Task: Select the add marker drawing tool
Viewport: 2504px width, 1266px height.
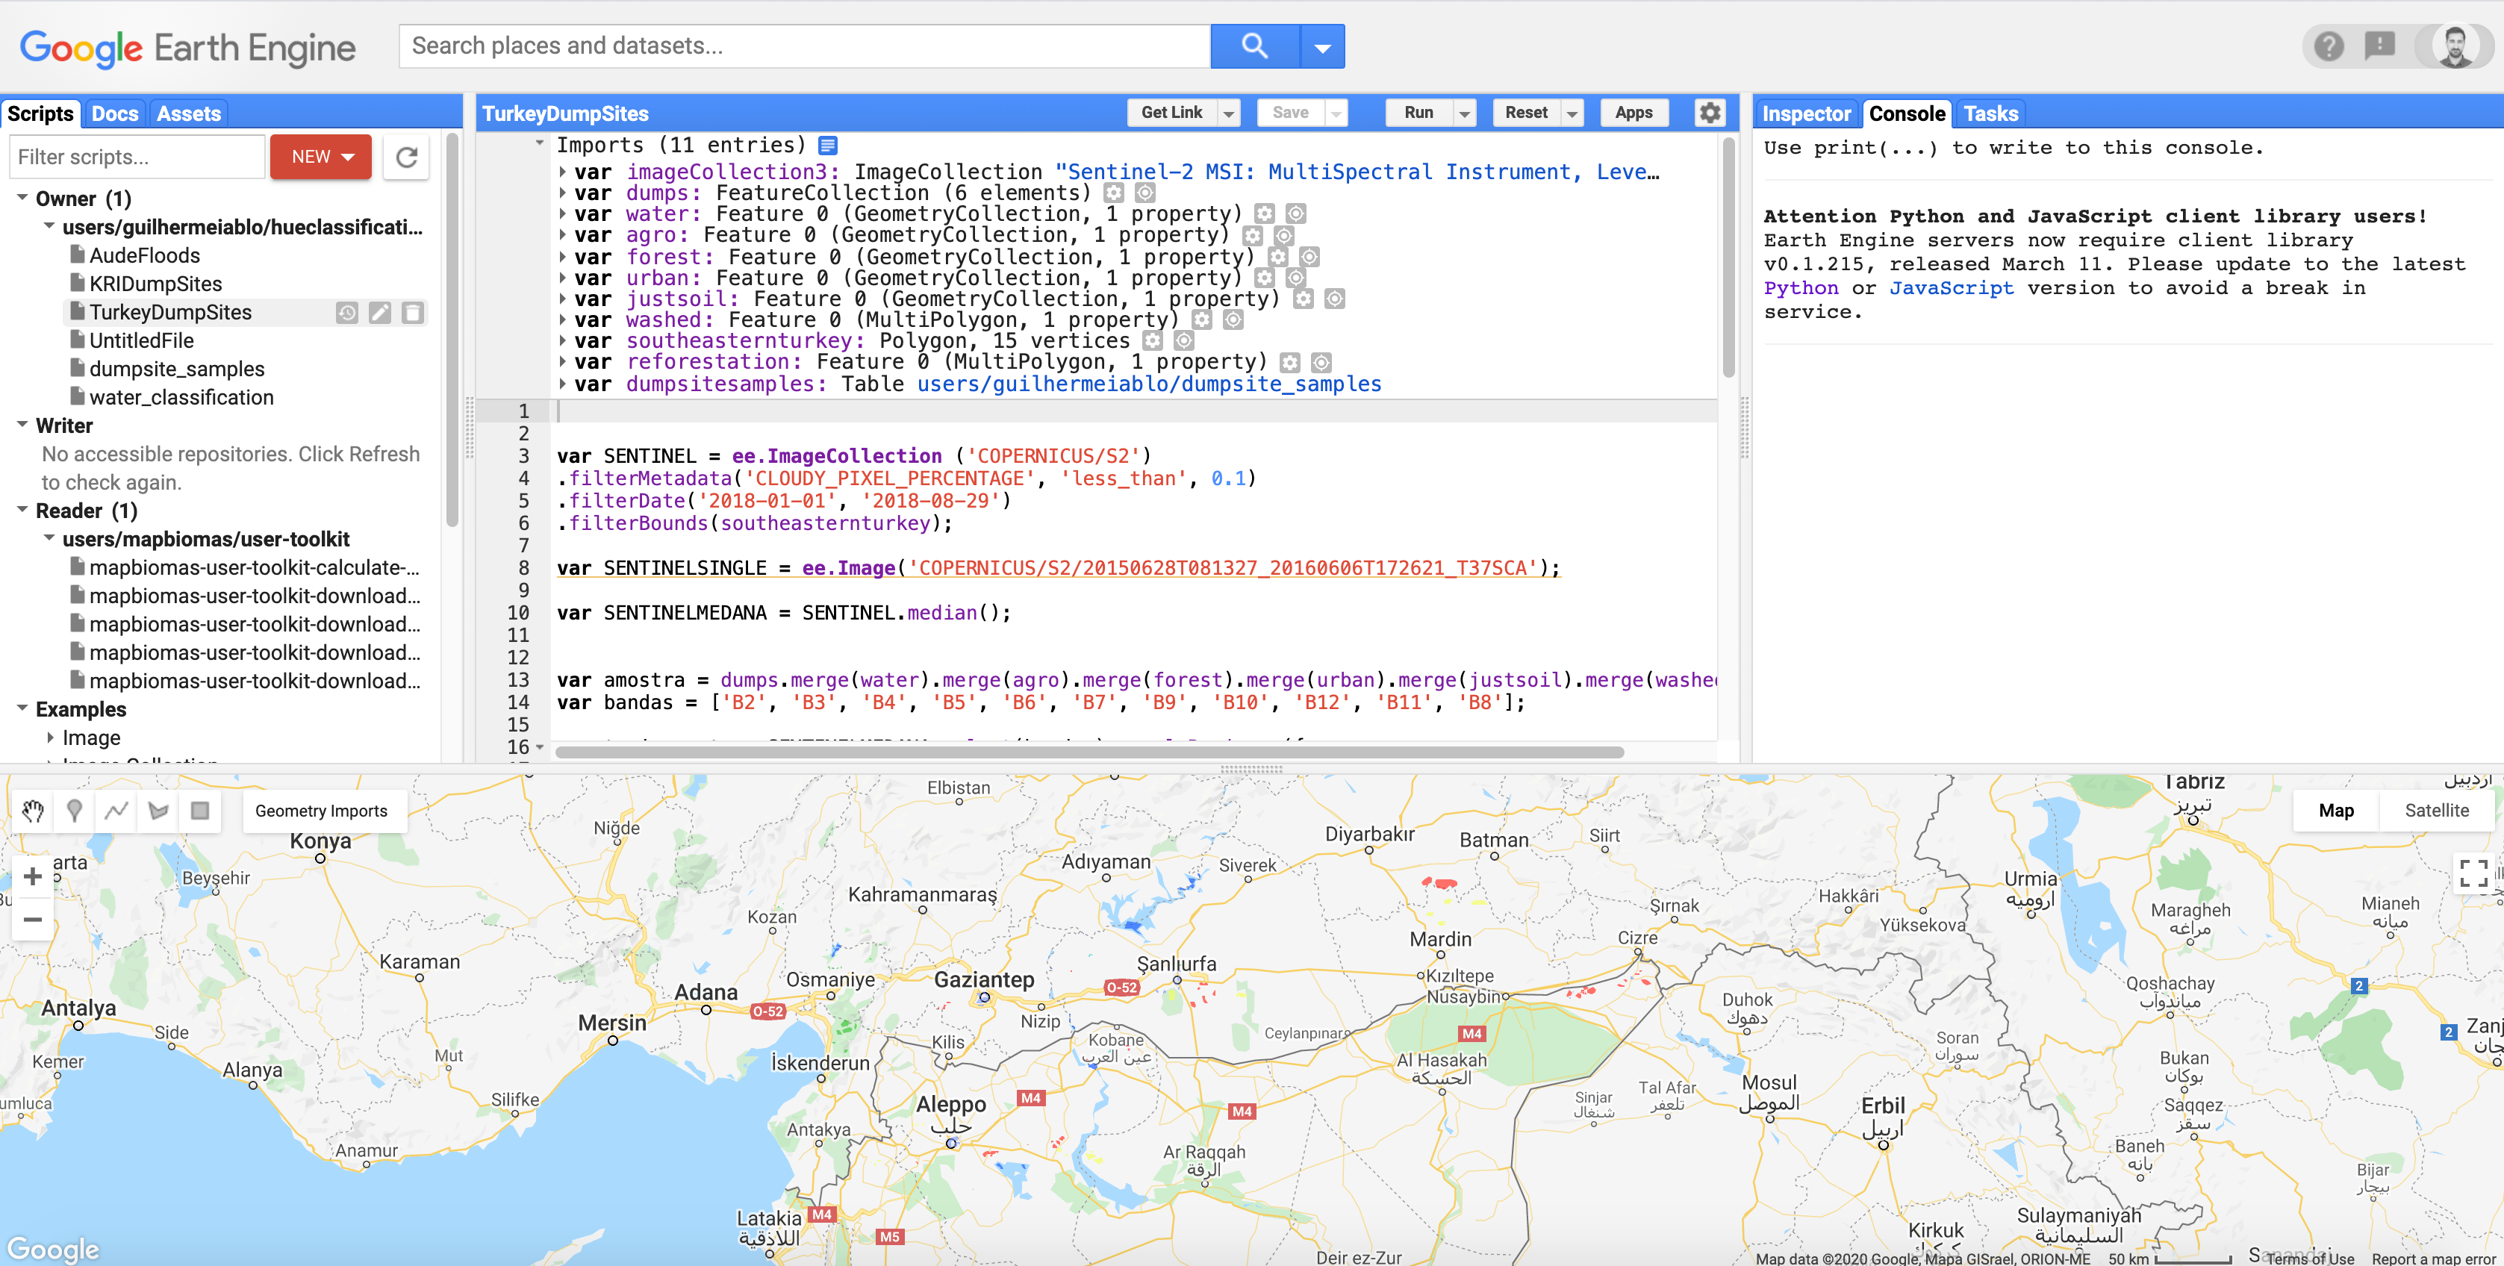Action: coord(74,811)
